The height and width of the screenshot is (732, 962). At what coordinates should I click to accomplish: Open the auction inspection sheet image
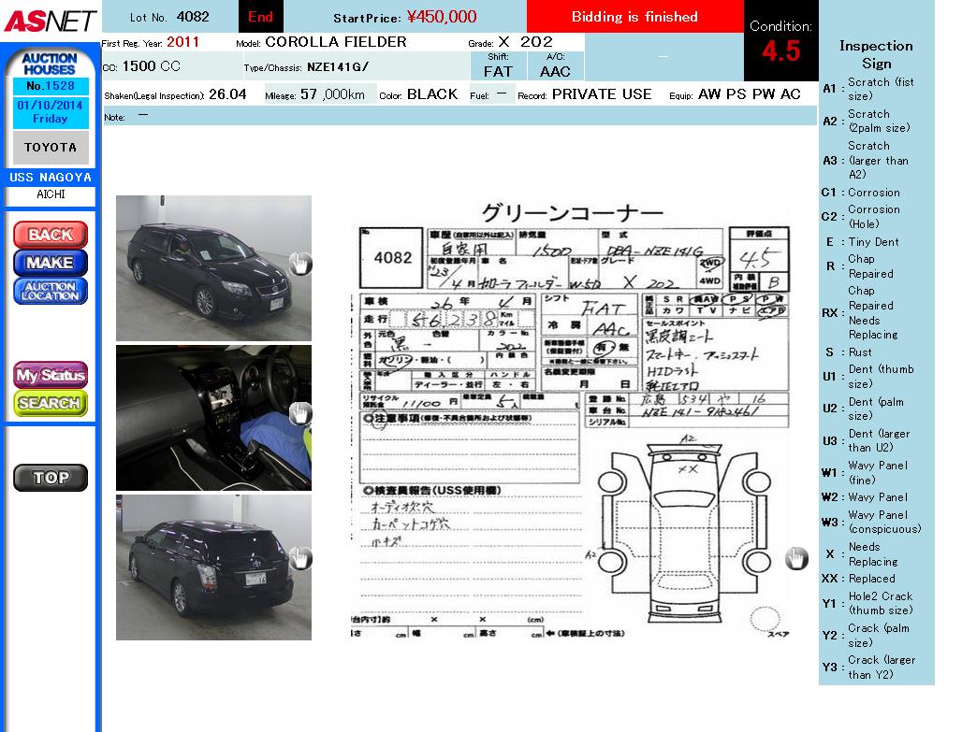[571, 421]
